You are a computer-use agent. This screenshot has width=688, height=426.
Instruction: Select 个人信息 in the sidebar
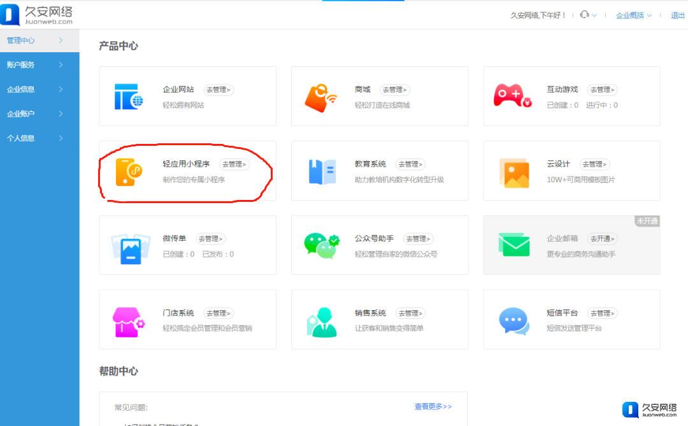39,138
